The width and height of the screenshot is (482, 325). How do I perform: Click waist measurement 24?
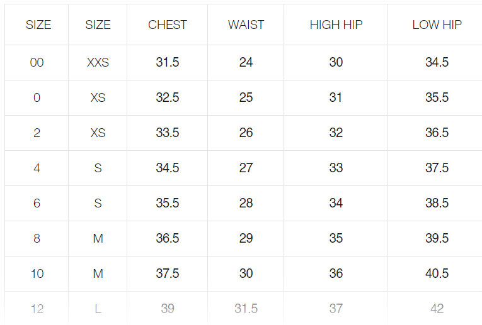[x=246, y=63]
